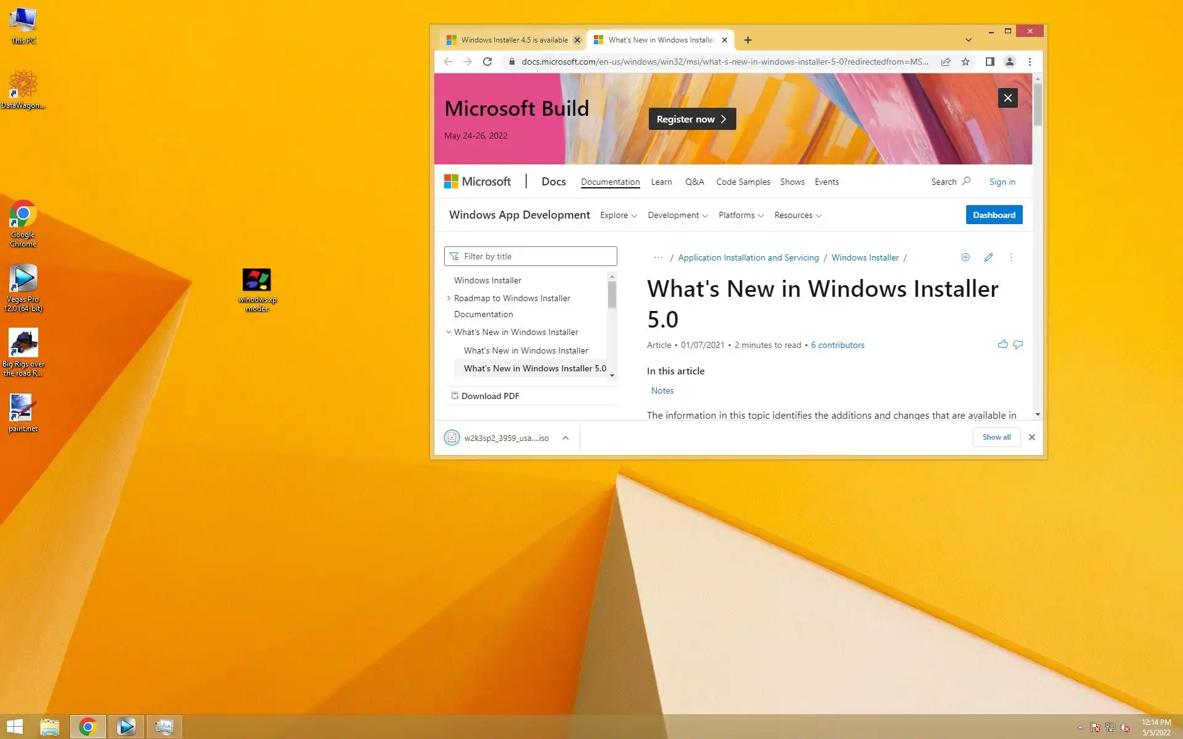Click the share page icon in address bar
This screenshot has width=1183, height=739.
point(946,62)
